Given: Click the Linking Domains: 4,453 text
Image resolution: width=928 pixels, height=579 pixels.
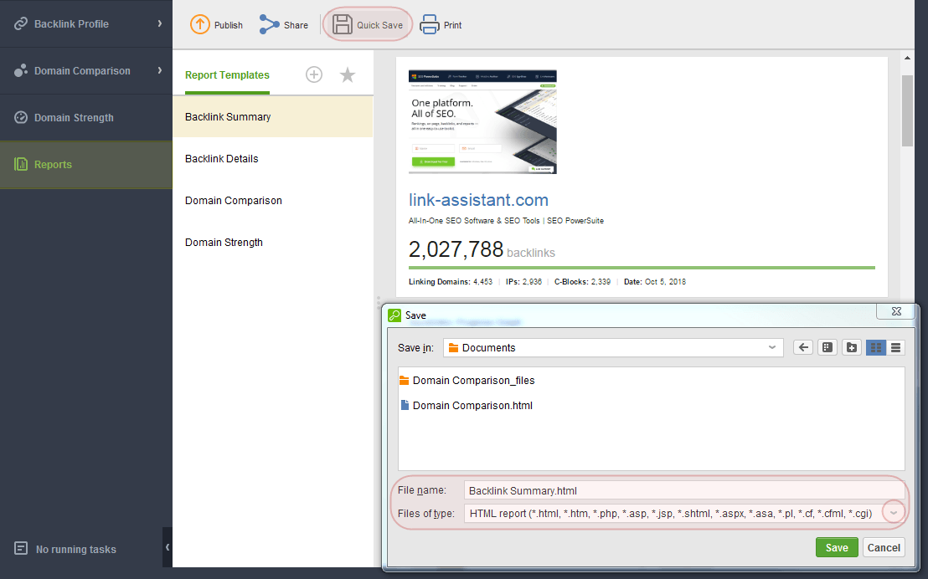Looking at the screenshot, I should click(451, 281).
